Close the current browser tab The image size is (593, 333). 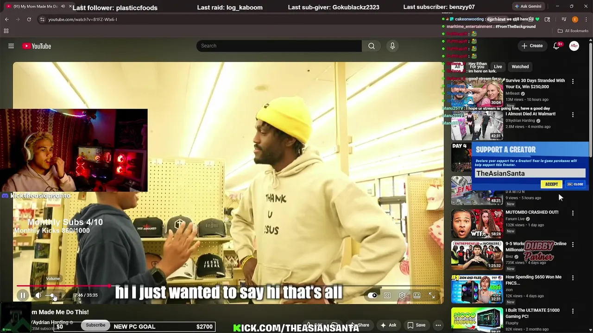coord(70,6)
